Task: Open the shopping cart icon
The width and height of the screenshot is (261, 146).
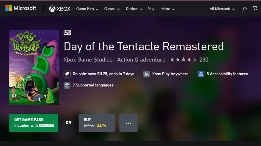Action: [x=255, y=8]
